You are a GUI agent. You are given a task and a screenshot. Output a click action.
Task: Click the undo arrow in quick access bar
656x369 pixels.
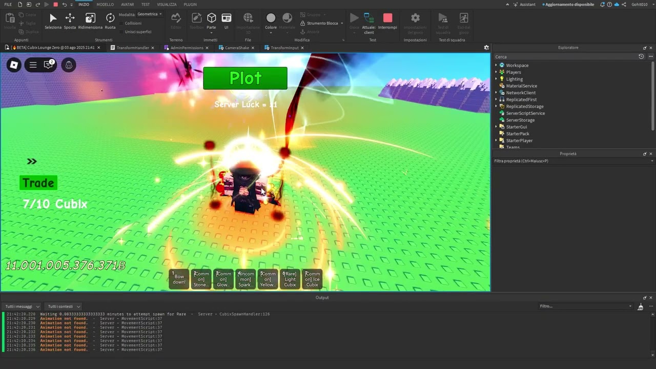tap(64, 5)
